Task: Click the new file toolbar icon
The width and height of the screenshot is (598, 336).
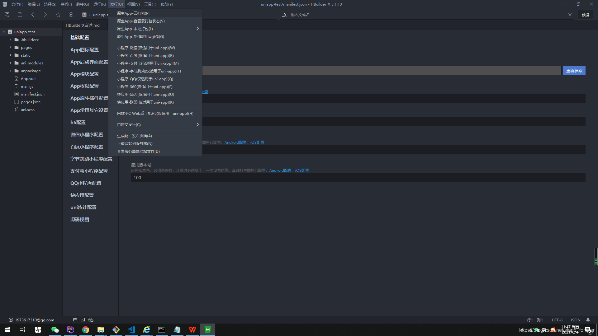Action: pyautogui.click(x=7, y=15)
